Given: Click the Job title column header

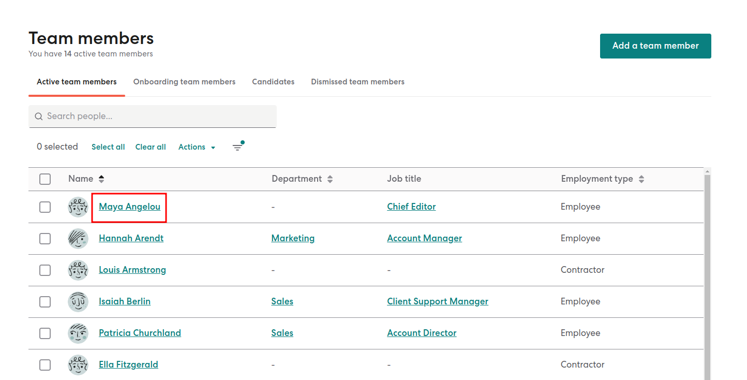Looking at the screenshot, I should pos(404,179).
